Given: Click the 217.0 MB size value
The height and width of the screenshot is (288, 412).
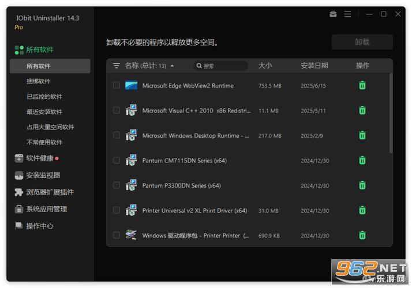Looking at the screenshot, I should [270, 136].
